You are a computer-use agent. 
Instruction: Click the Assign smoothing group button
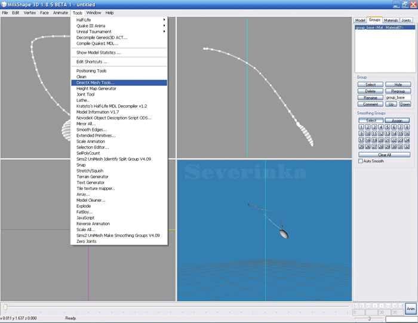tap(398, 121)
